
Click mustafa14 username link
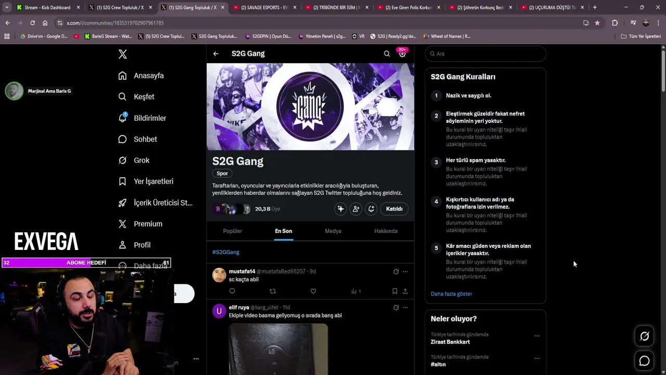tap(242, 271)
